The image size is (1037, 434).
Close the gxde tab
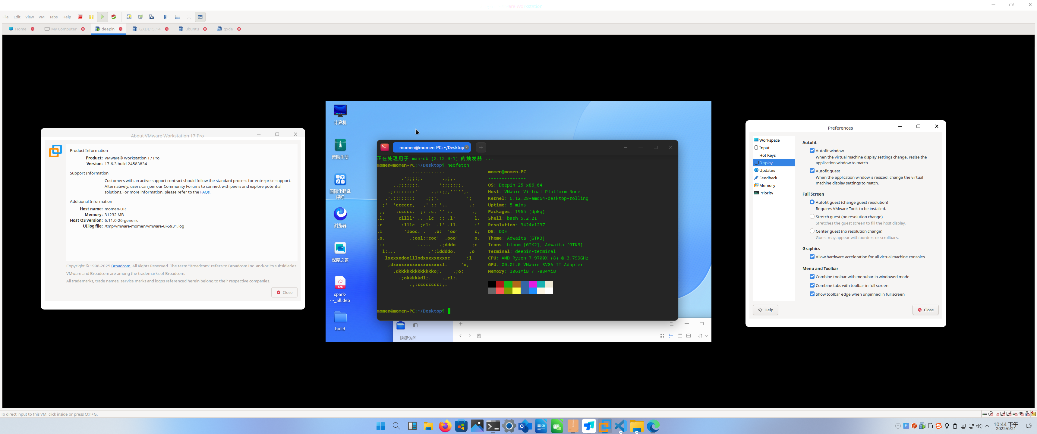point(239,29)
